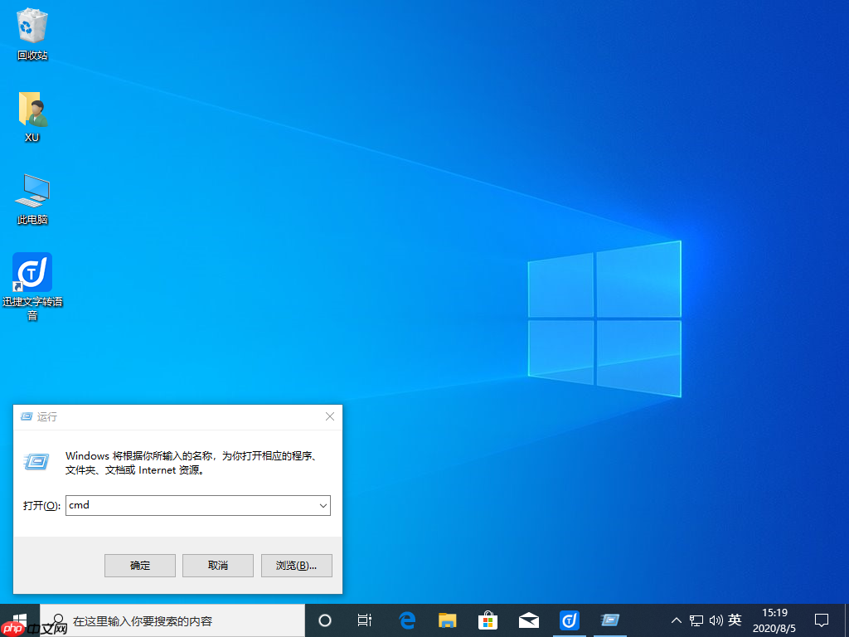Switch to 迅捷文字转语音 app in the taskbar
Image resolution: width=849 pixels, height=637 pixels.
(569, 620)
